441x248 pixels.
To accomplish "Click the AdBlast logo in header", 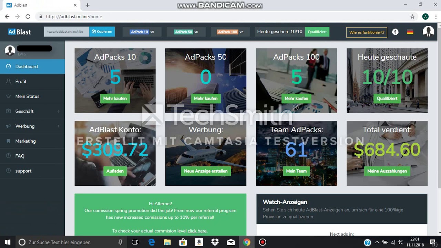I will (x=19, y=32).
